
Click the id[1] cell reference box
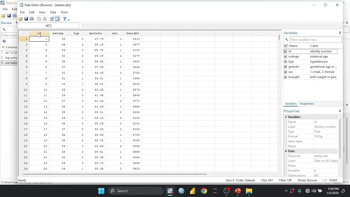point(48,26)
